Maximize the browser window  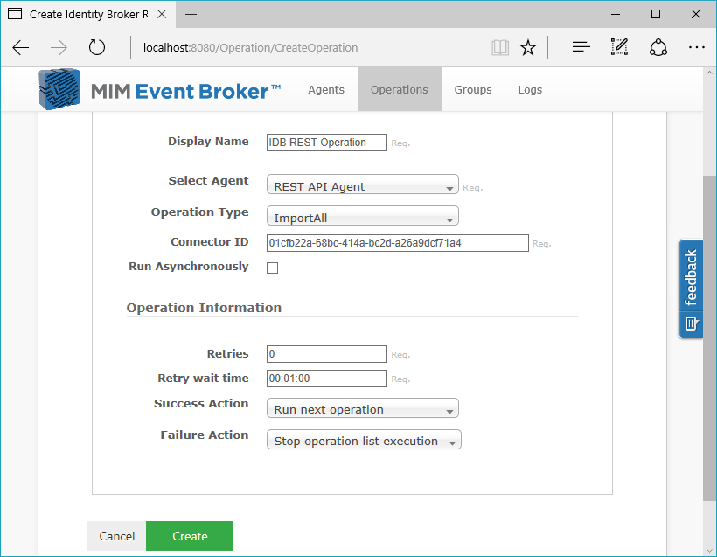[x=656, y=14]
